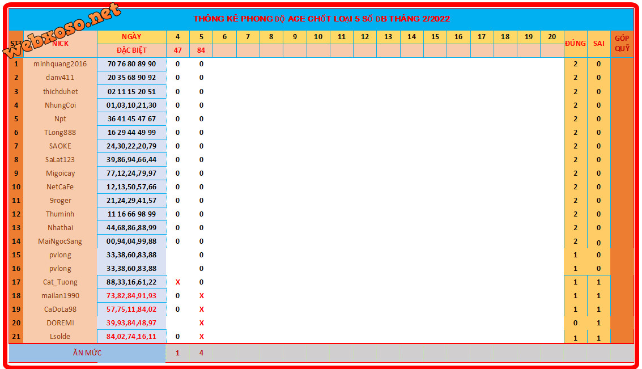642x369 pixels.
Task: Select special result 84 under day 5
Action: [x=201, y=50]
